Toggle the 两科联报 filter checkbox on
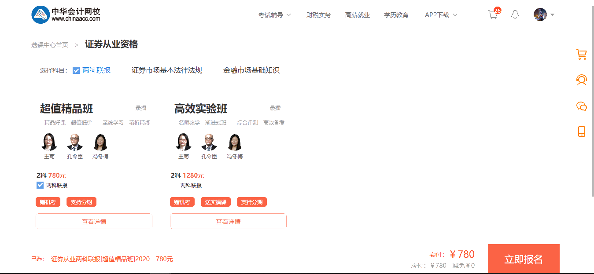Screen dimensions: 594x274 (x=76, y=70)
